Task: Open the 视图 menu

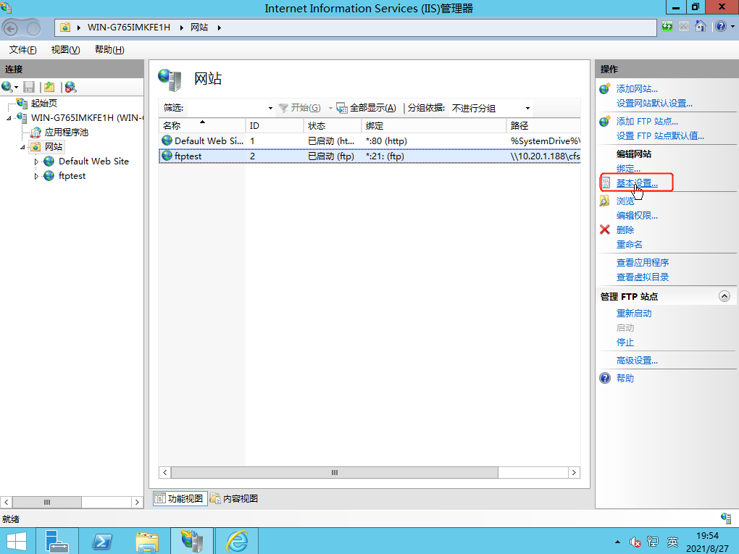Action: coord(65,49)
